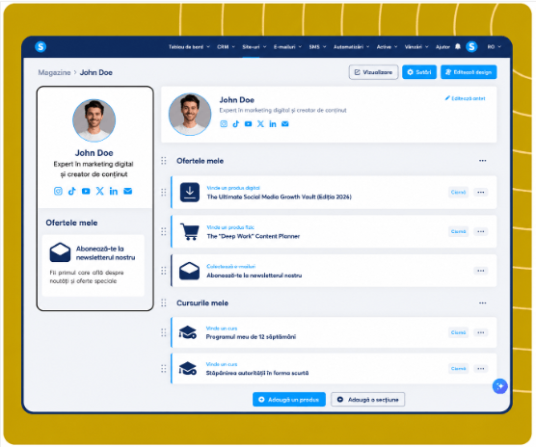
Task: Click status badge on Social Media Growth Vault row
Action: (x=459, y=193)
